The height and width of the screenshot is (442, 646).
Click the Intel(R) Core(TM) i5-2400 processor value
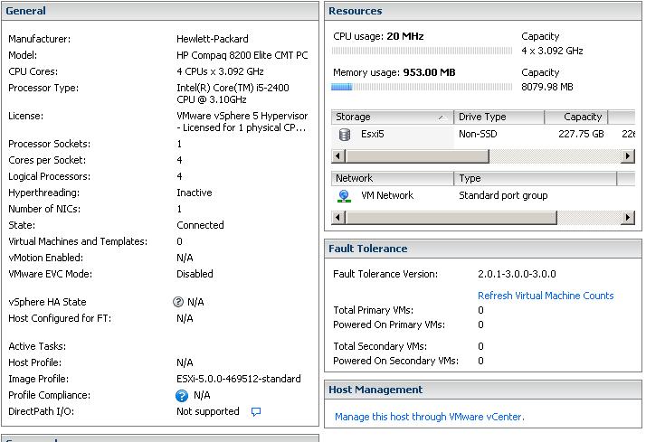pos(233,94)
